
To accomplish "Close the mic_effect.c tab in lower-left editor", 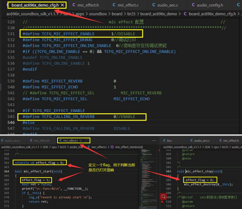I will point(81,141).
